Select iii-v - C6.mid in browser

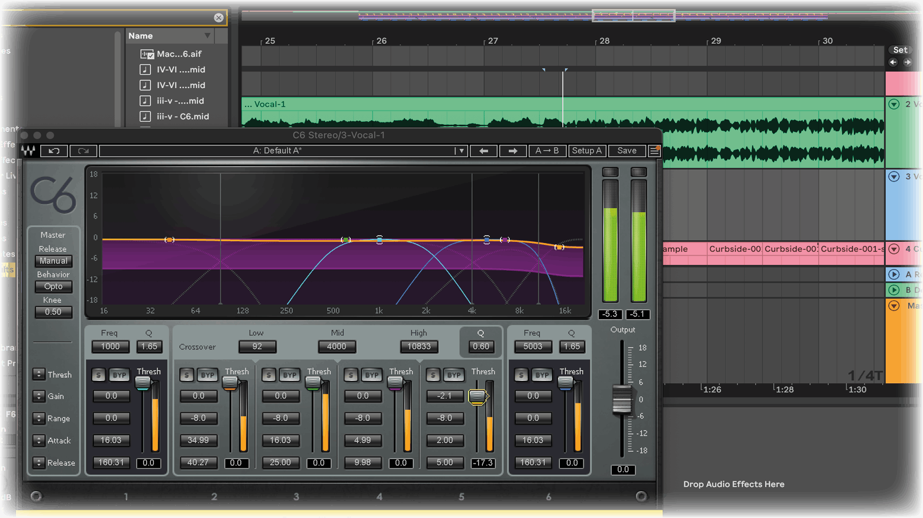coord(182,116)
